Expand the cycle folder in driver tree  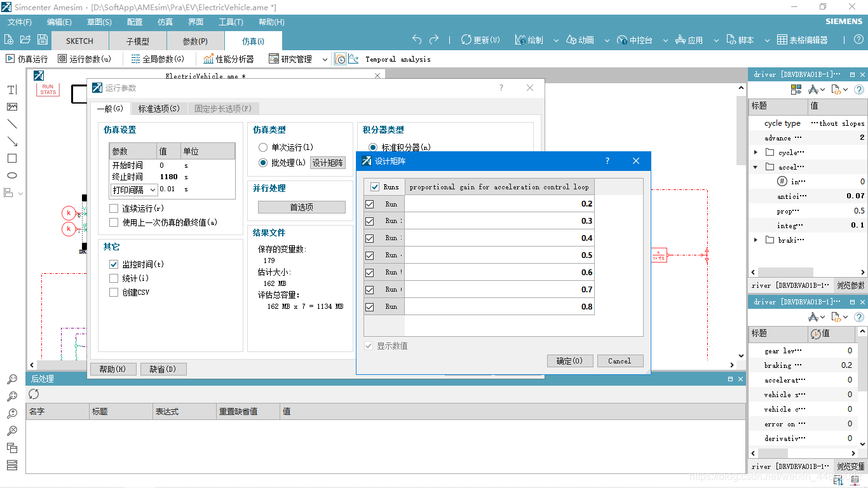pos(756,152)
